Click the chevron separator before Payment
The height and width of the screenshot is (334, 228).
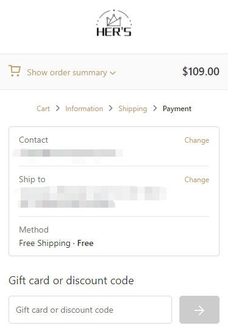click(155, 109)
